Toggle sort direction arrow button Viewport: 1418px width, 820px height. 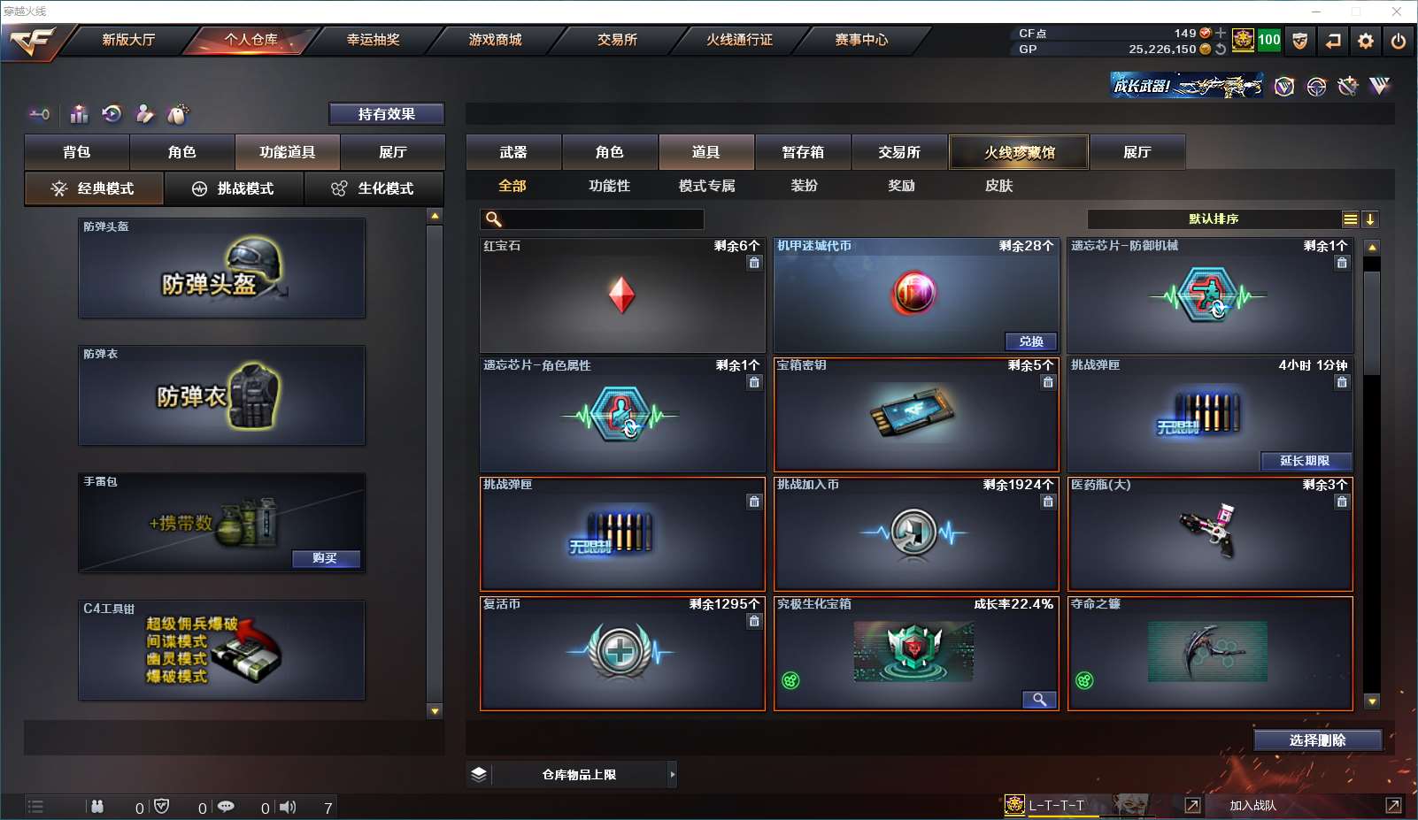1370,219
